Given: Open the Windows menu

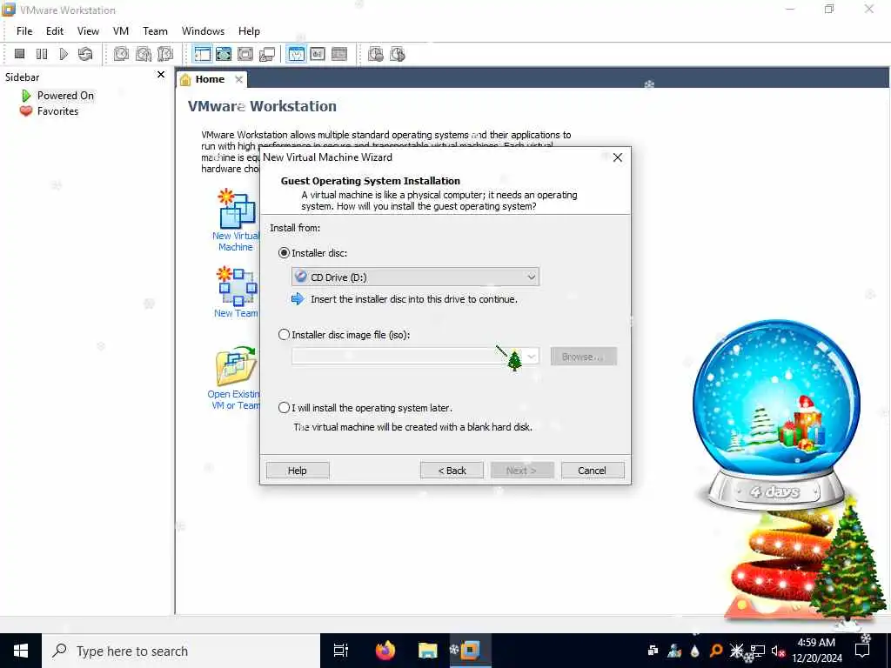Looking at the screenshot, I should 203,31.
